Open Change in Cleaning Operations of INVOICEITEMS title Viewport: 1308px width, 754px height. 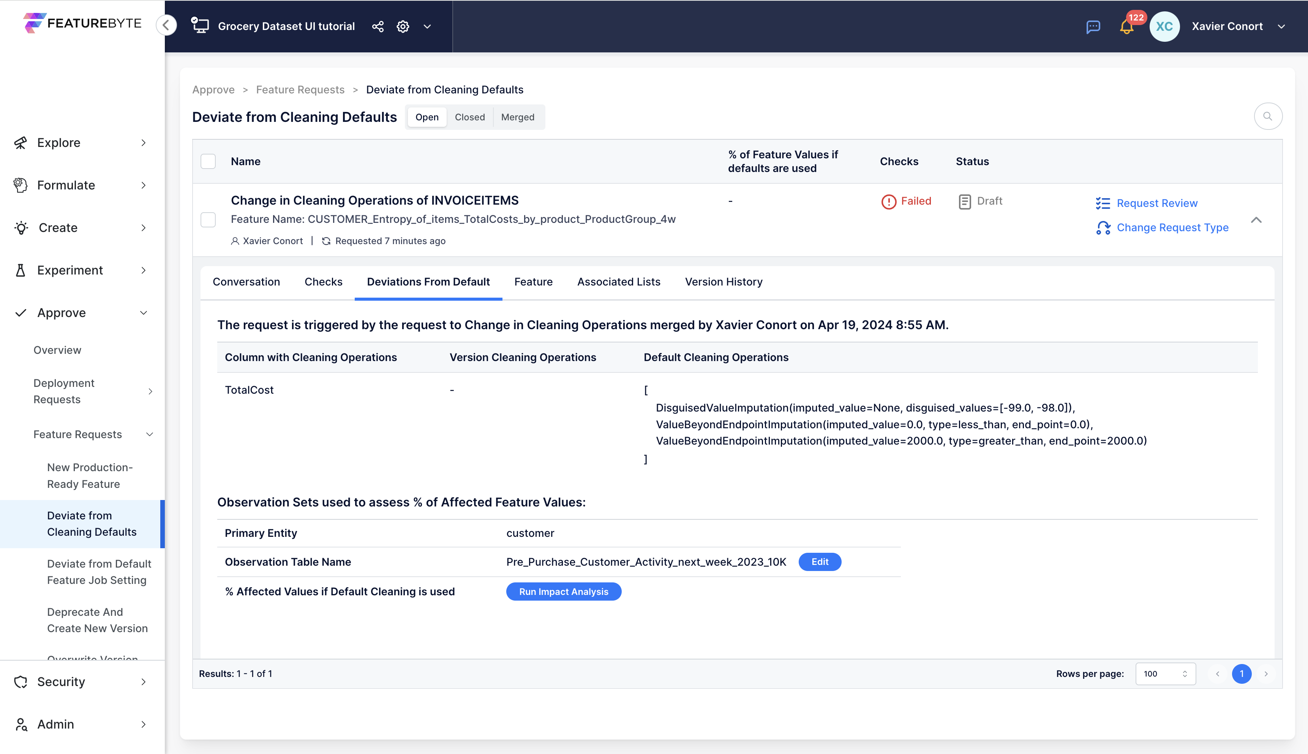tap(374, 200)
